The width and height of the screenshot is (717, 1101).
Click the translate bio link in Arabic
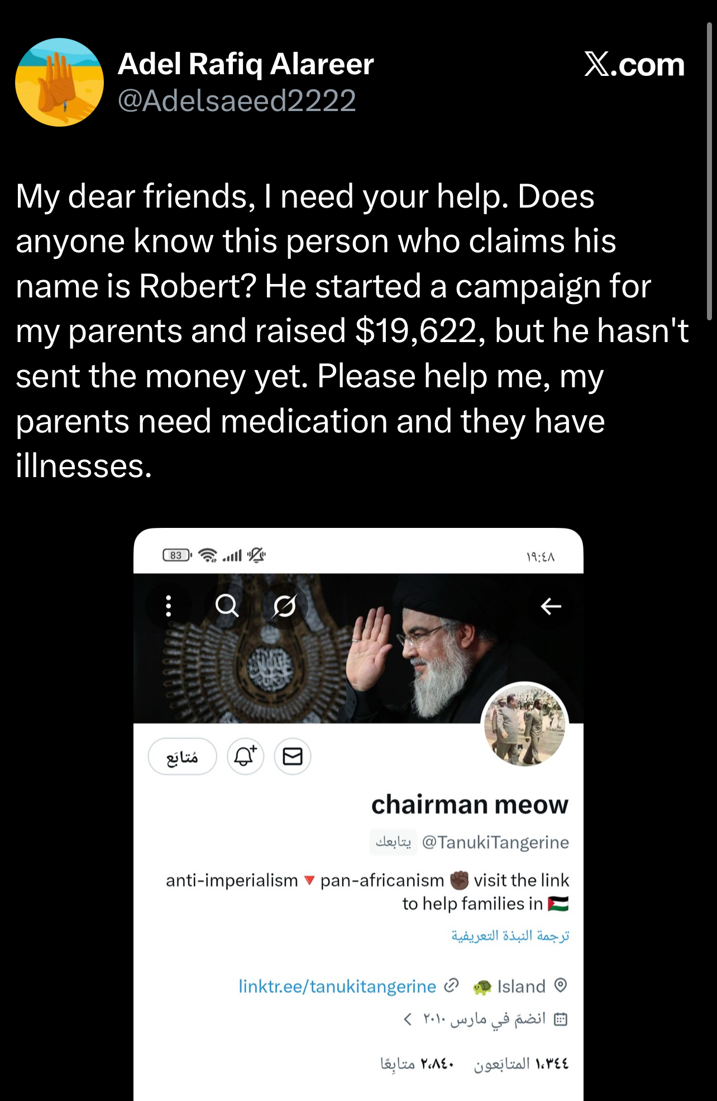tap(510, 935)
